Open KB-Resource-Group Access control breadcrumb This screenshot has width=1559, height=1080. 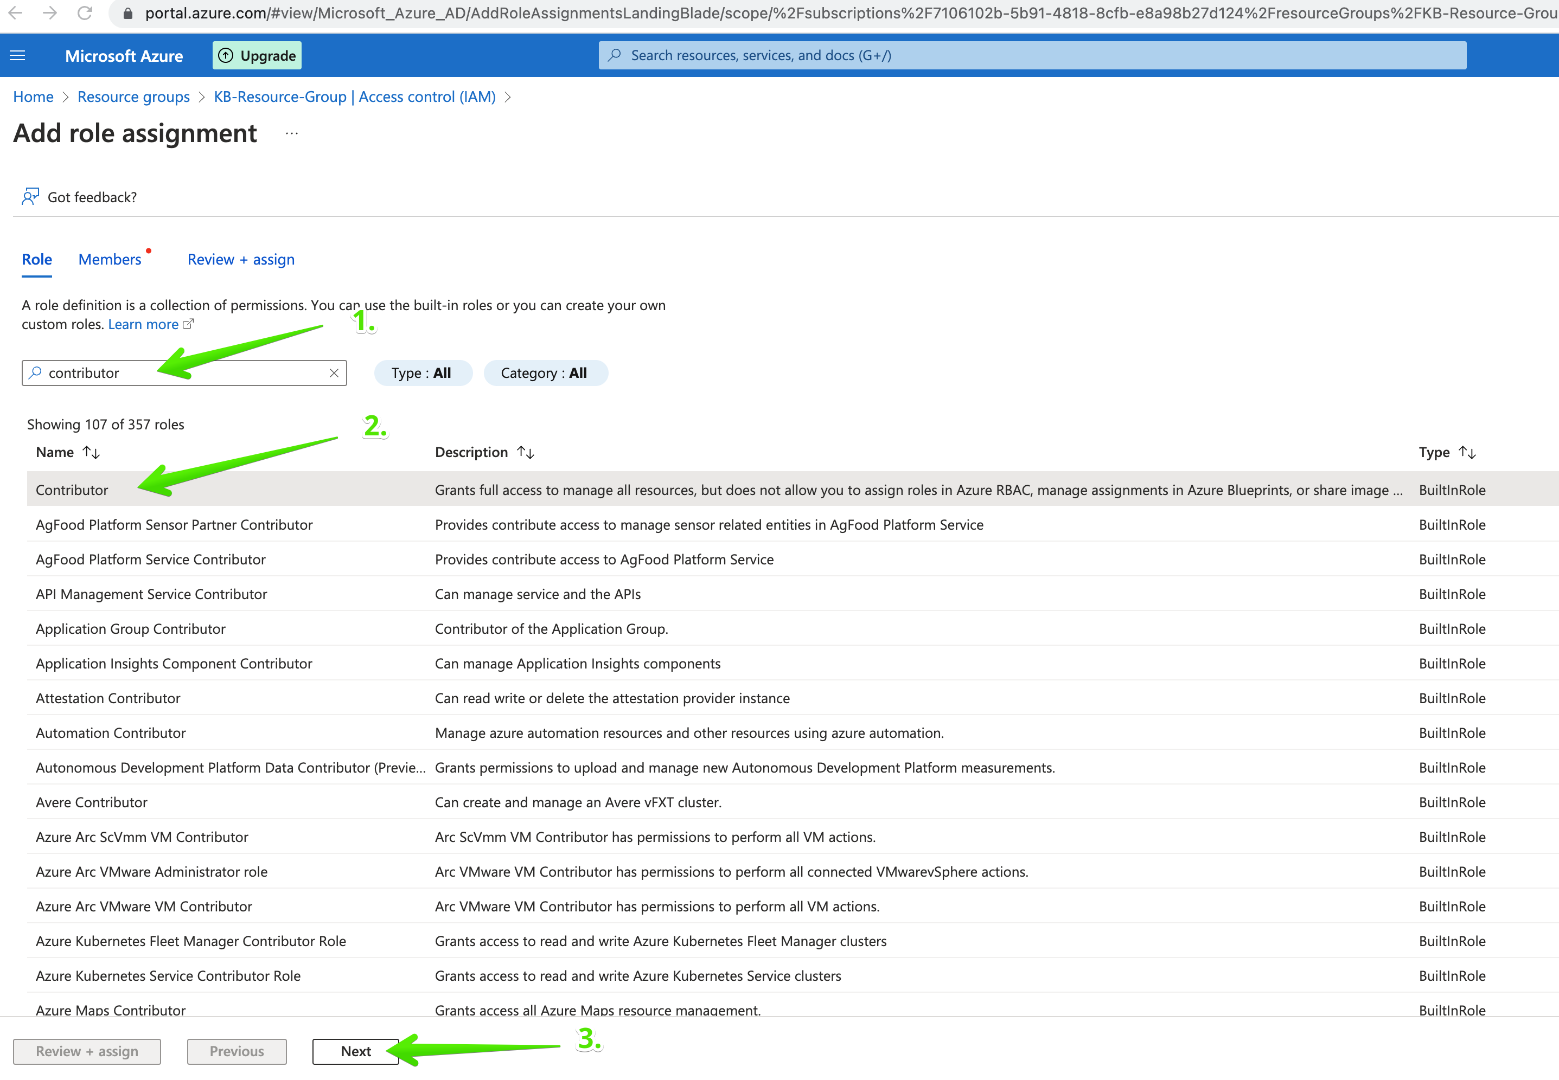355,97
